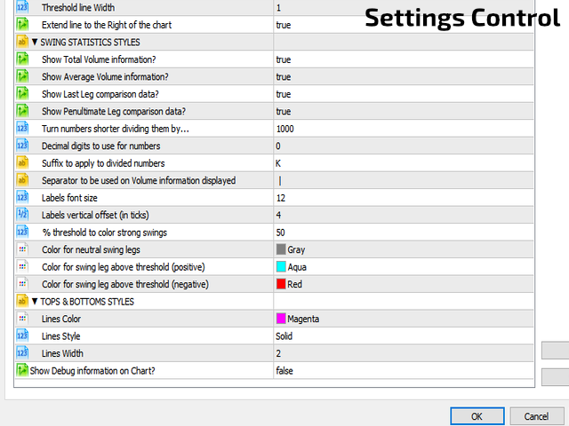Click the integer icon next to Labels font size
The image size is (569, 426).
click(22, 197)
